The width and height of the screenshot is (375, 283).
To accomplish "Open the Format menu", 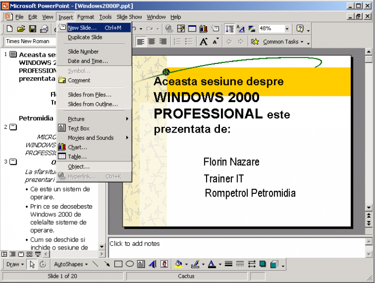I will (86, 17).
